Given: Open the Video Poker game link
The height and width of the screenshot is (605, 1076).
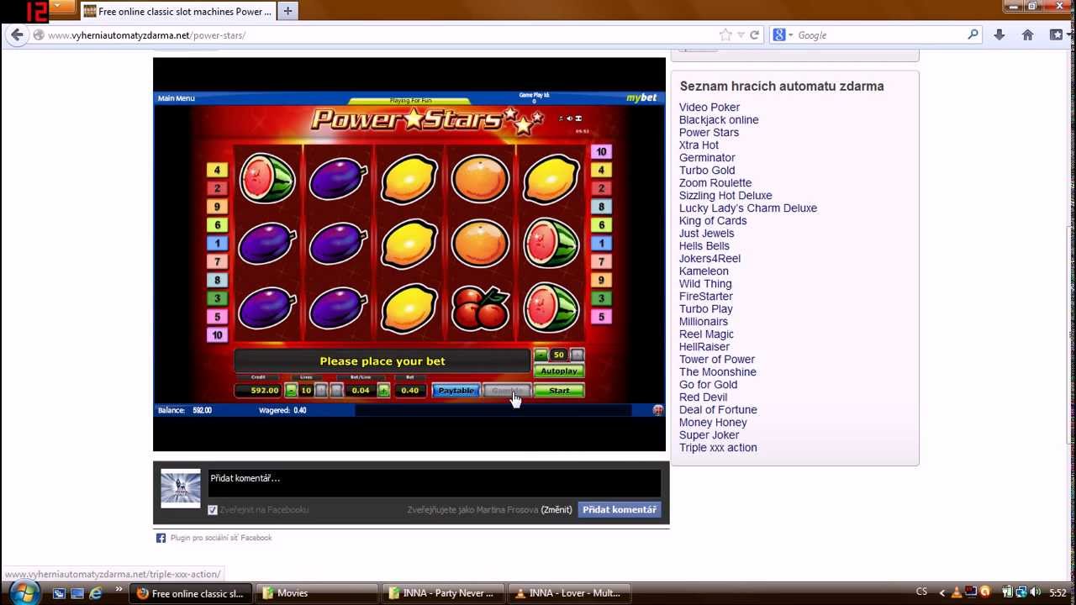Looking at the screenshot, I should pyautogui.click(x=709, y=108).
